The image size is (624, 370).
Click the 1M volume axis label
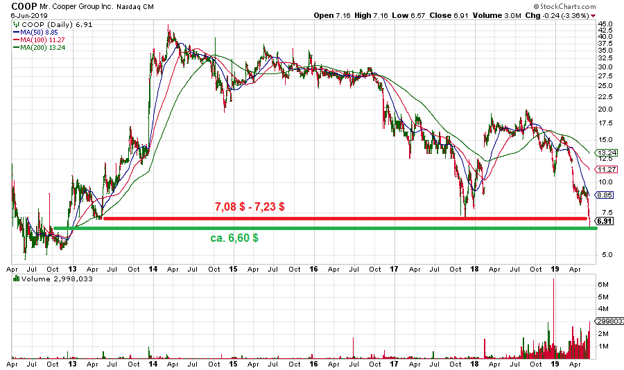(603, 346)
